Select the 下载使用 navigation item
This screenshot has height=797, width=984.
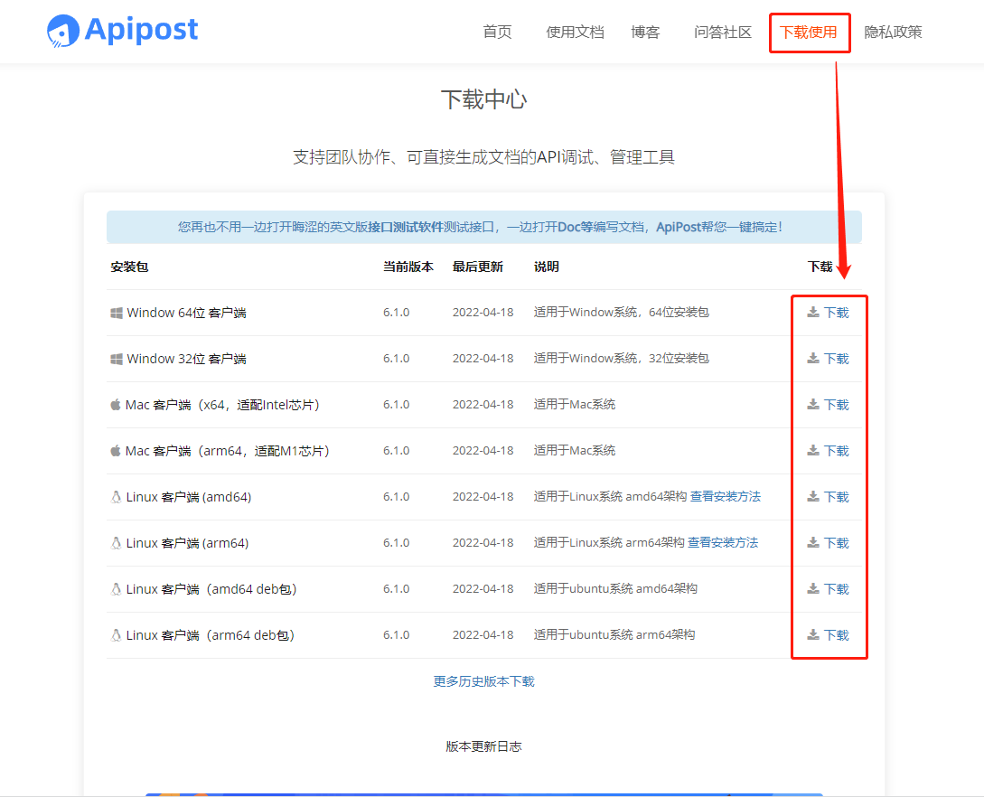coord(809,32)
